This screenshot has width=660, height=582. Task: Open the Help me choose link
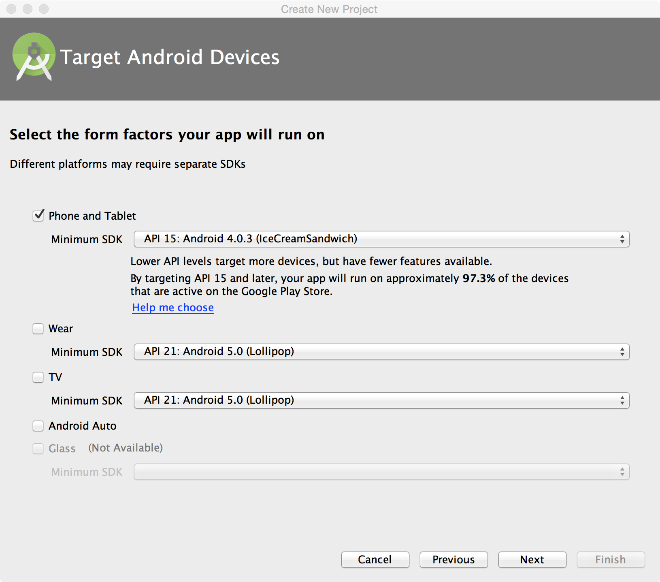pyautogui.click(x=173, y=308)
